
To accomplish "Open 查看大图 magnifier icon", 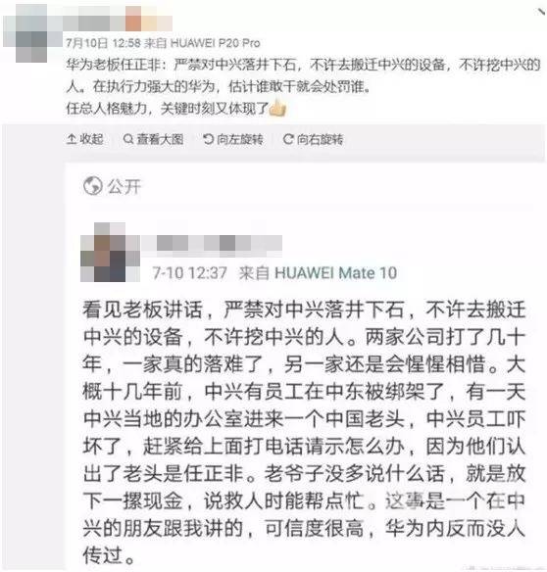I will 128,139.
